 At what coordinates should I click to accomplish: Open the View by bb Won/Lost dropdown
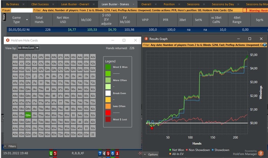point(37,48)
